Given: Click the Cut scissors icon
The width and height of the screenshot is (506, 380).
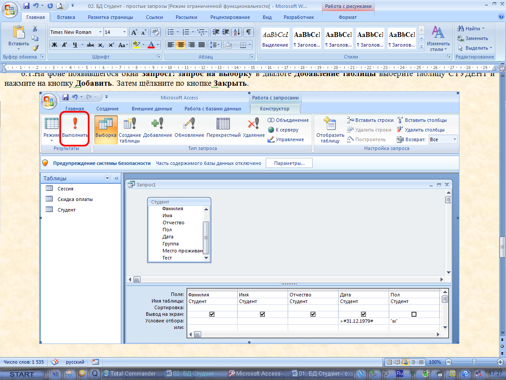Looking at the screenshot, I should tap(35, 29).
